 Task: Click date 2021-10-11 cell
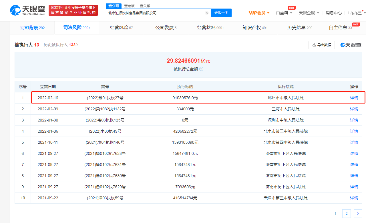tap(48, 142)
